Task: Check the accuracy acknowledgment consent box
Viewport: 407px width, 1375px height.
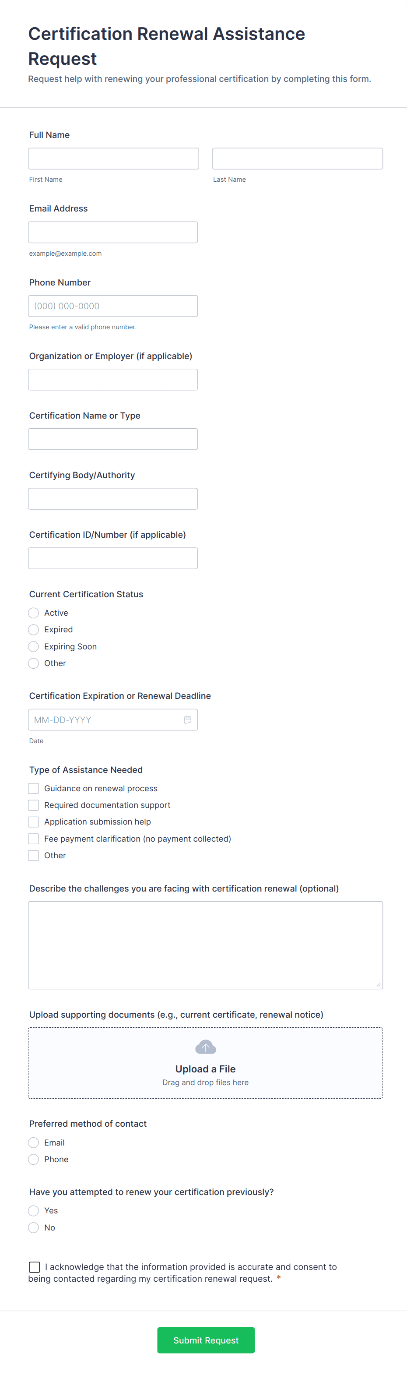Action: 34,1267
